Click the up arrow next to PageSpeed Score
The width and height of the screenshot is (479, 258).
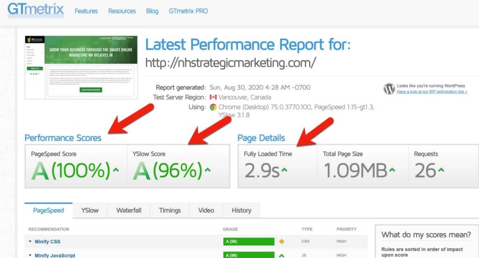point(116,170)
